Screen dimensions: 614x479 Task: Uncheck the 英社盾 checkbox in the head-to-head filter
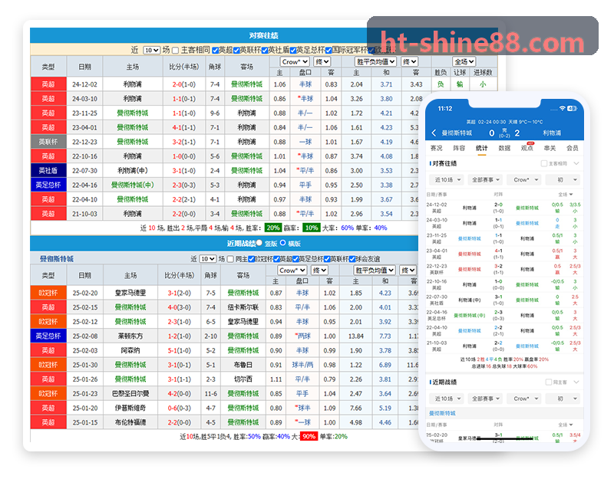265,50
